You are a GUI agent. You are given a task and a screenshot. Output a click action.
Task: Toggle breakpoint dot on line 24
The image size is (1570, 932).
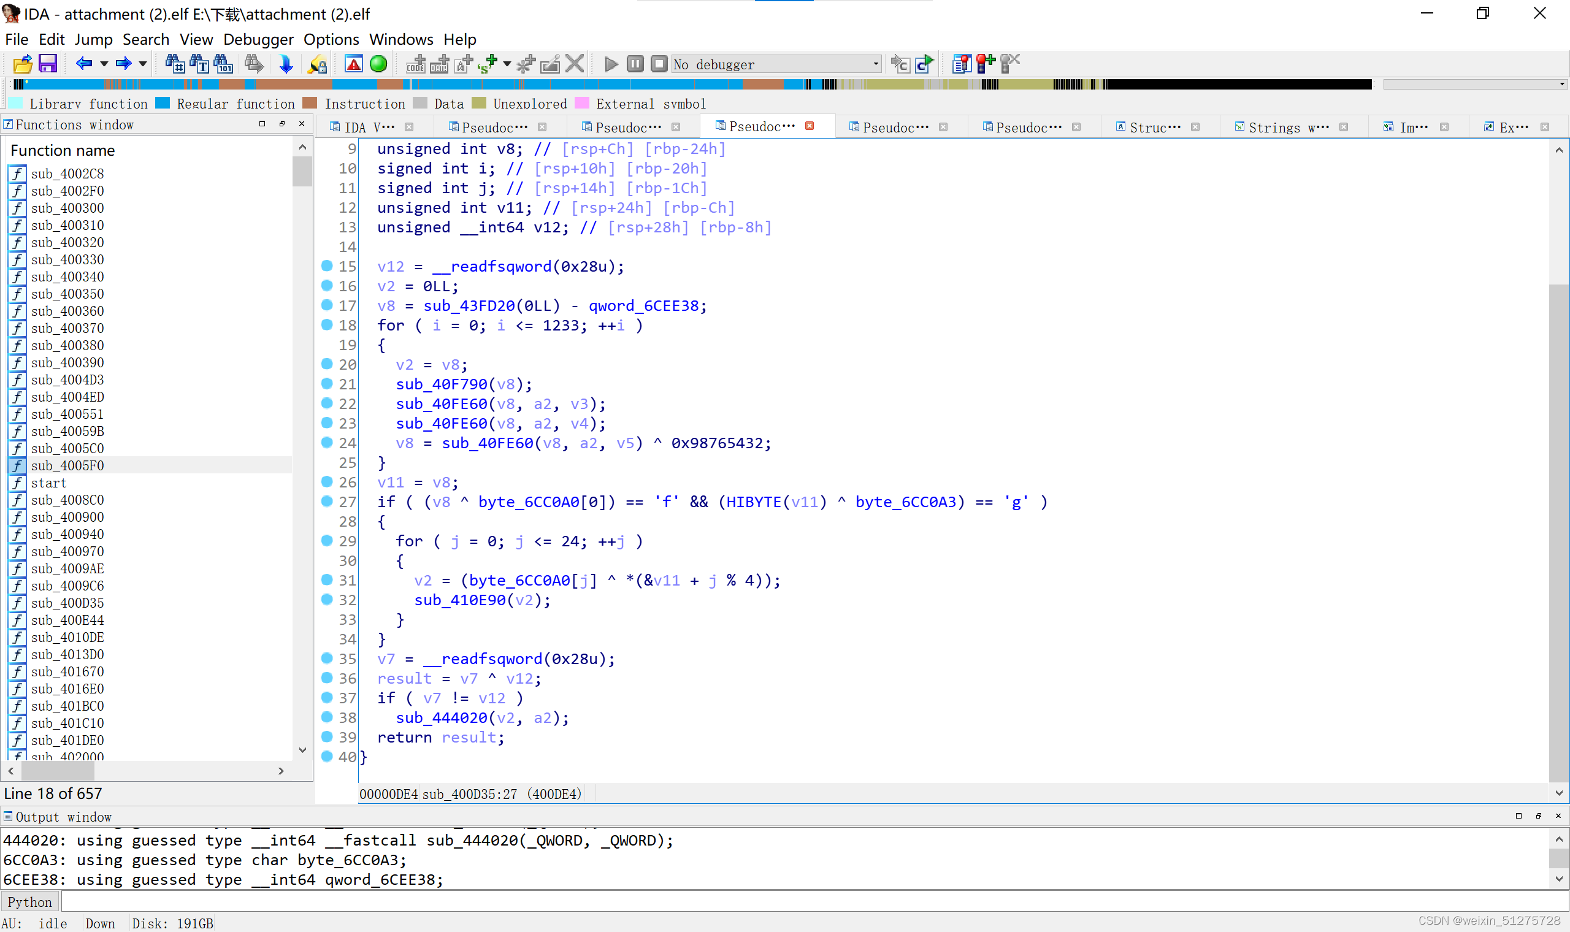point(326,442)
